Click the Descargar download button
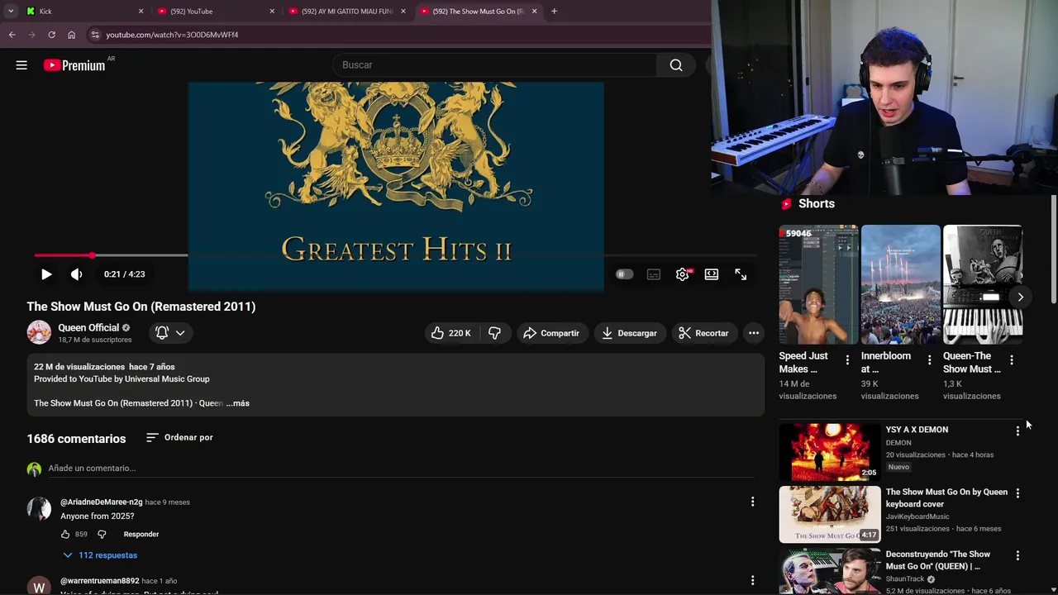1058x595 pixels. [x=629, y=333]
